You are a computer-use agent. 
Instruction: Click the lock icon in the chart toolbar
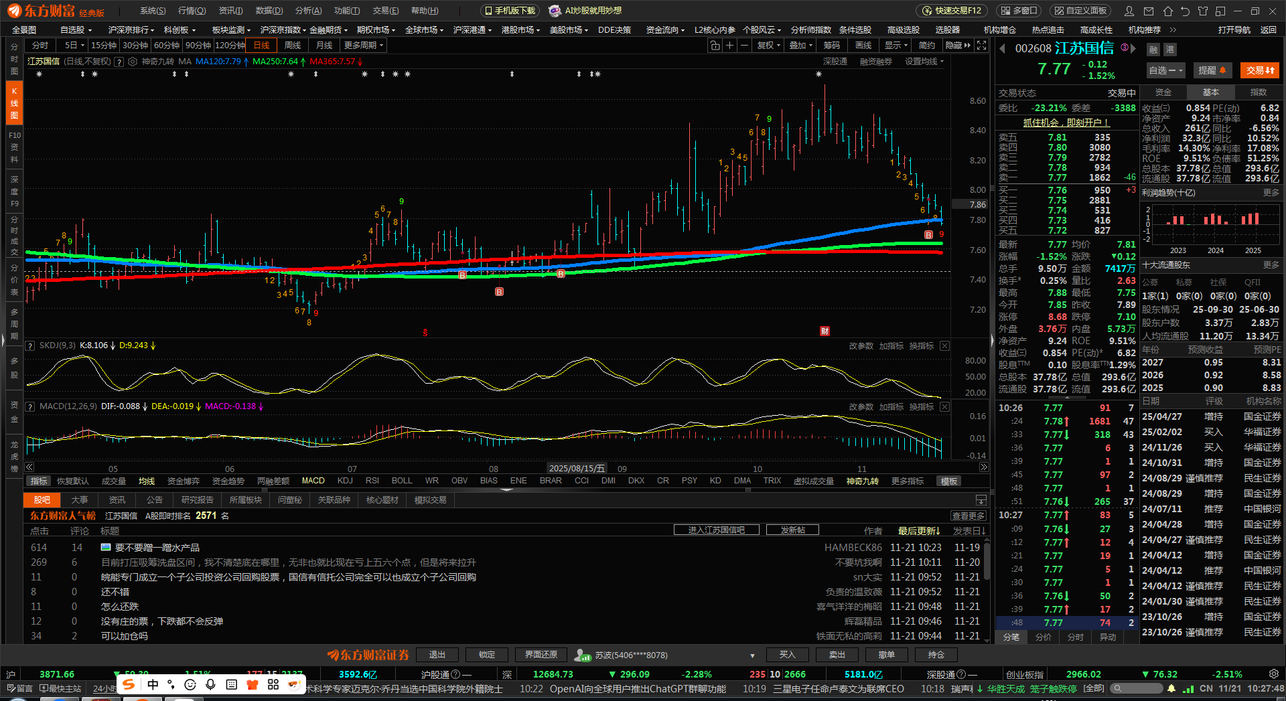(x=715, y=46)
